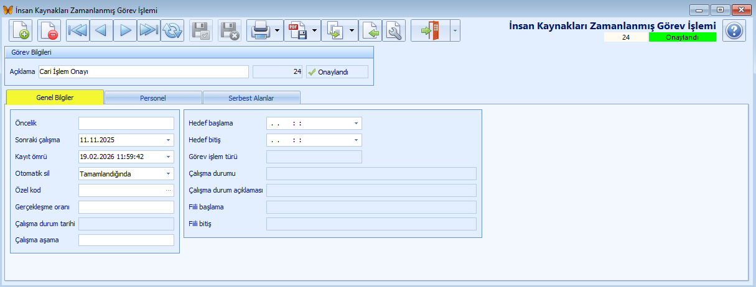This screenshot has height=287, width=756.
Task: Jump to the last record
Action: click(x=149, y=30)
